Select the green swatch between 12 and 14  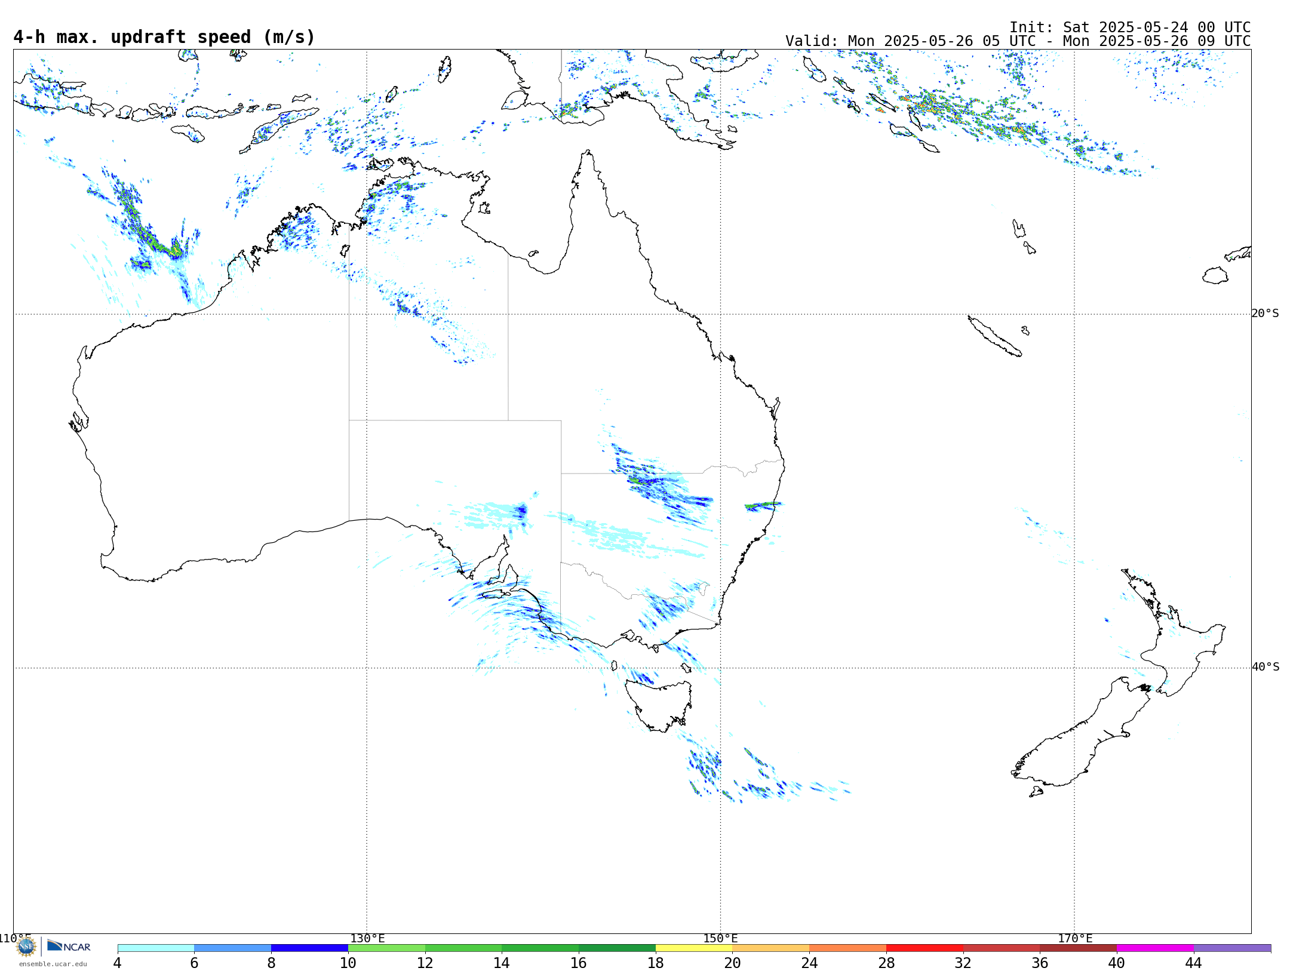pyautogui.click(x=463, y=948)
